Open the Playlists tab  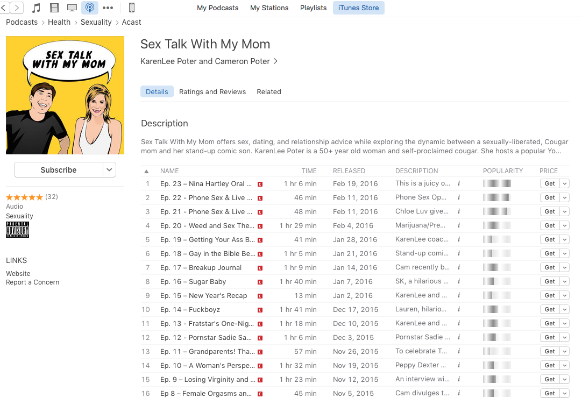(313, 8)
